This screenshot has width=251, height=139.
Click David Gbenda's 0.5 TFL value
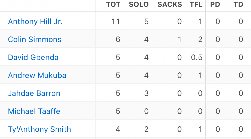197,58
